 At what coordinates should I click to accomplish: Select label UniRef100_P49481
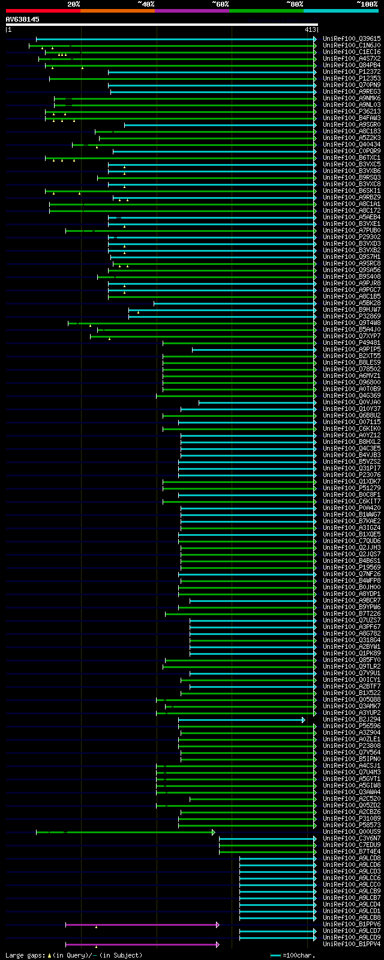352,342
